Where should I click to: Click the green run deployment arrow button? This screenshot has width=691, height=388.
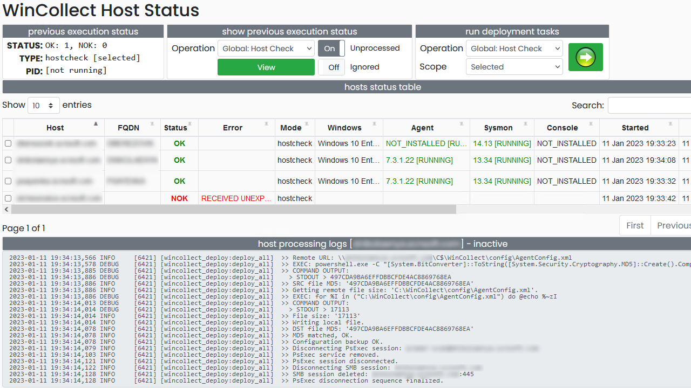pyautogui.click(x=585, y=57)
